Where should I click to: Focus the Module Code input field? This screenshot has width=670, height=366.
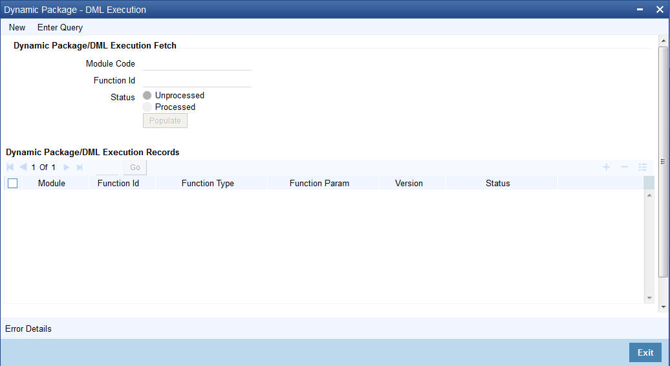[x=197, y=63]
